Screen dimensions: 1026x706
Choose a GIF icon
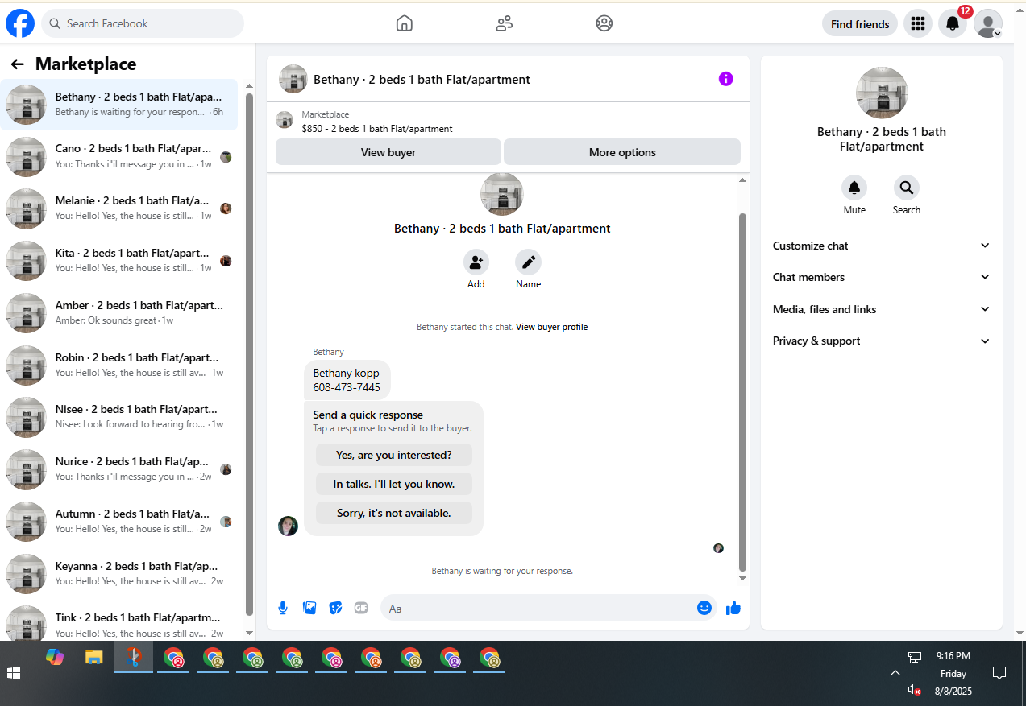tap(361, 608)
